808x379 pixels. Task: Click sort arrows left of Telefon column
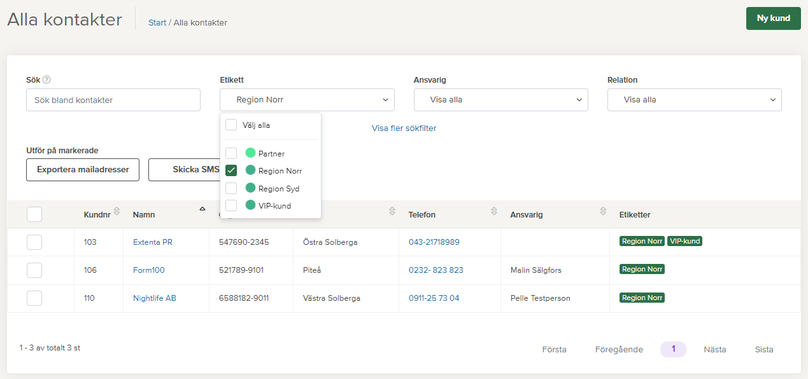392,211
